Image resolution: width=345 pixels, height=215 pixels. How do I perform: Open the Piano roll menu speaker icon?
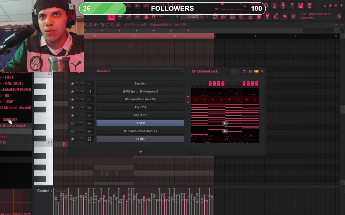127,25
